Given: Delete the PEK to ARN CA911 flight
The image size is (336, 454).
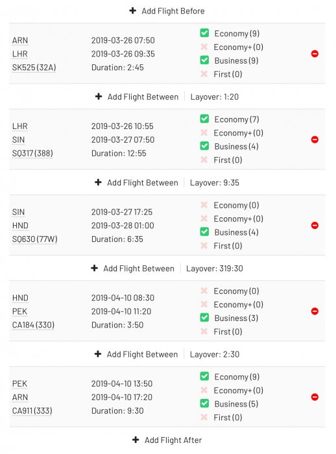Looking at the screenshot, I should (x=315, y=397).
